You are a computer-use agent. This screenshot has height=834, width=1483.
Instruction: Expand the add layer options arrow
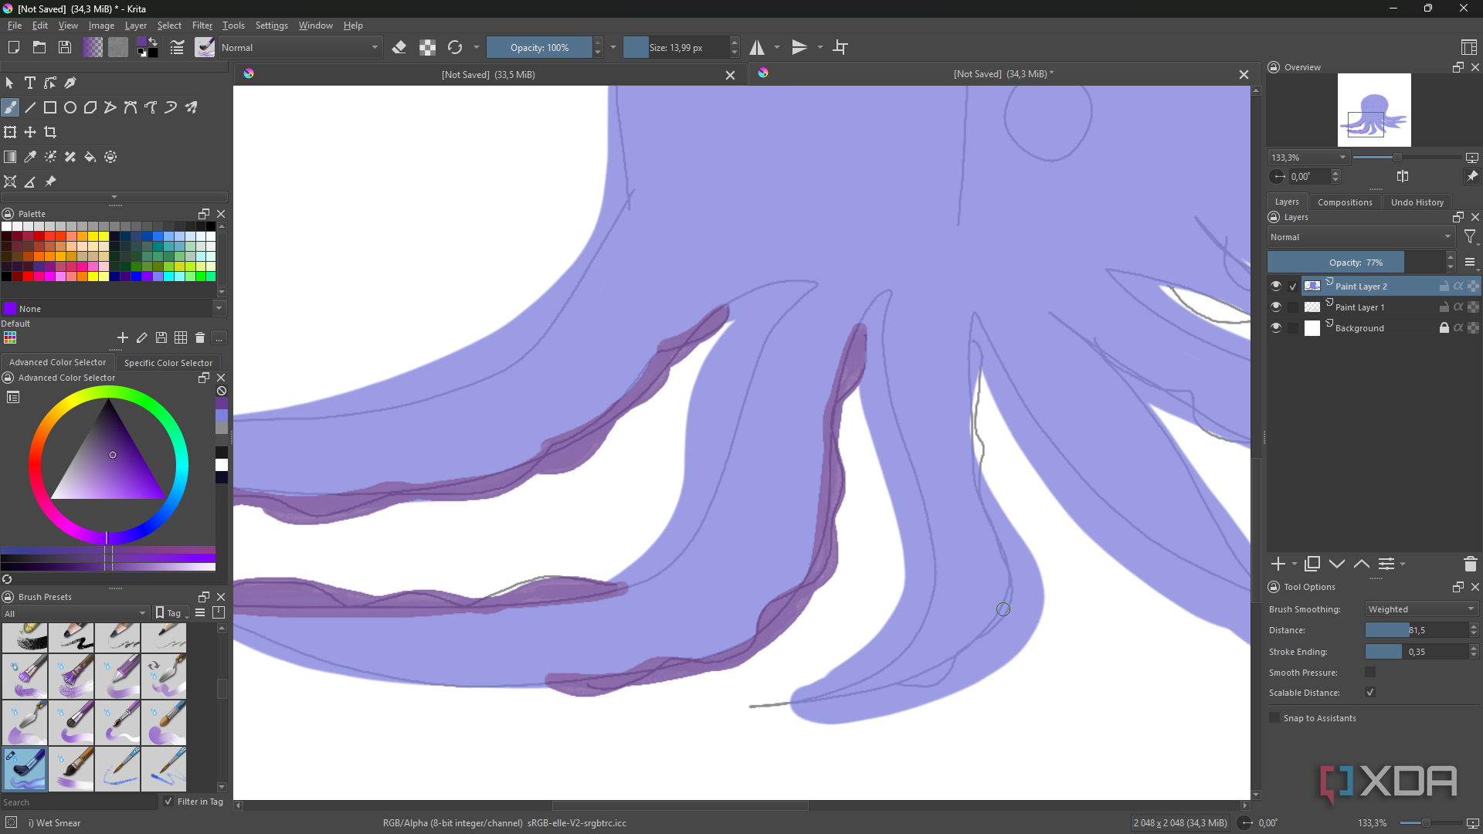click(1295, 564)
